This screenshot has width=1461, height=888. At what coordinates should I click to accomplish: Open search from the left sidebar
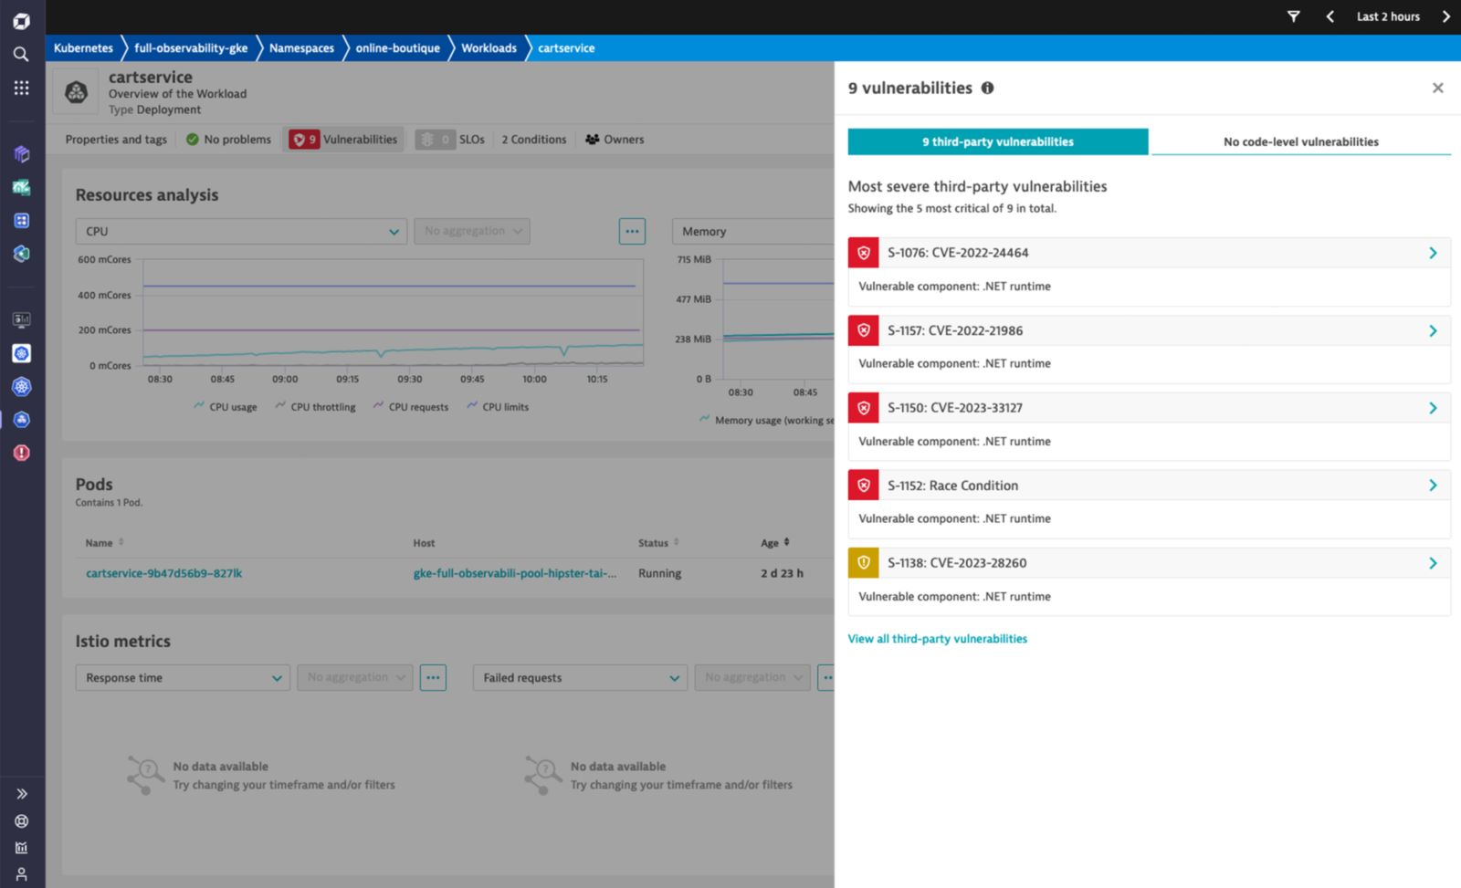click(x=21, y=54)
